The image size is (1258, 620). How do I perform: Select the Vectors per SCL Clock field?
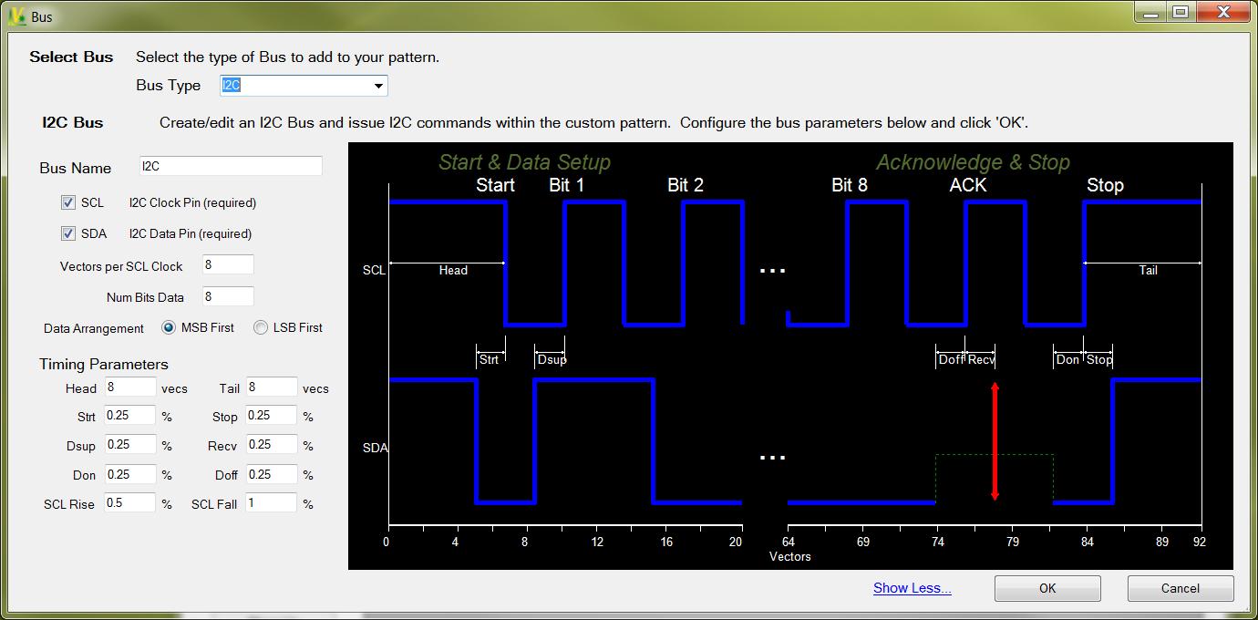227,264
